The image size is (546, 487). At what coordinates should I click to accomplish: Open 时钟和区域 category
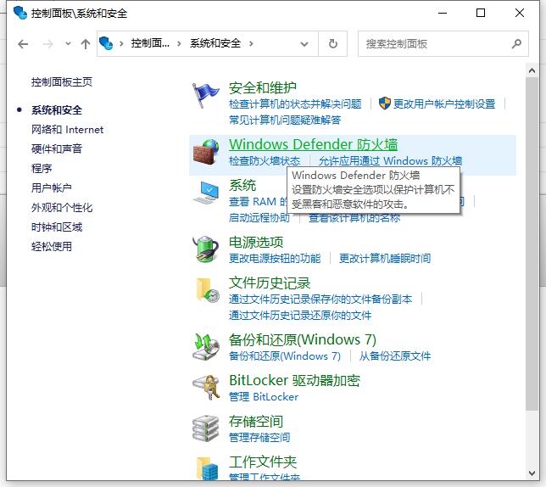point(57,227)
